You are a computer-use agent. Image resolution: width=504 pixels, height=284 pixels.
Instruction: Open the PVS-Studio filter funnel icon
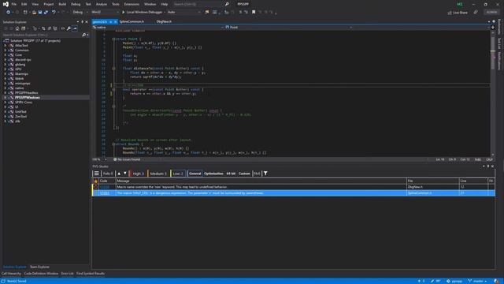click(265, 174)
